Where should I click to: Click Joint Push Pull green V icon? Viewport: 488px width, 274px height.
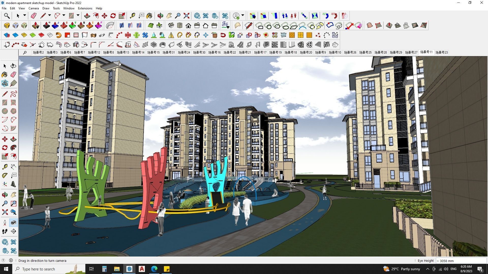72,25
